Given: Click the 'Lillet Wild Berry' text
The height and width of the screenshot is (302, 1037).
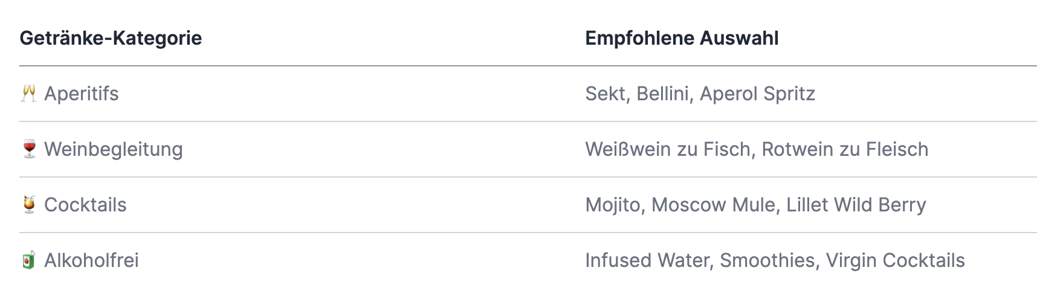Looking at the screenshot, I should (856, 205).
